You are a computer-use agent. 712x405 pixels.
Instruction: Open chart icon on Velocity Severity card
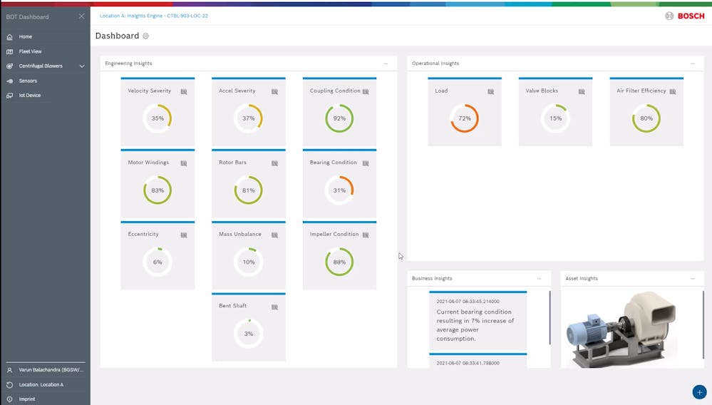pyautogui.click(x=183, y=91)
